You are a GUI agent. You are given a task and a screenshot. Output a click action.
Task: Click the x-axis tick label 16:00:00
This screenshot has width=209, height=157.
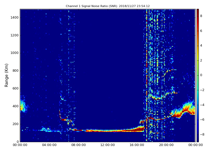coord(137,145)
